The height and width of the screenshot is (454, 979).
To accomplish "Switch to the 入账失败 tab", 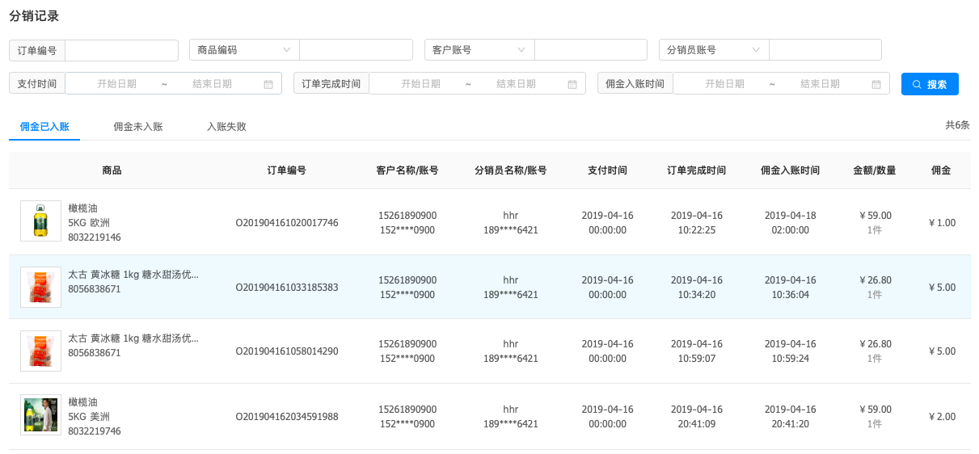I will click(226, 127).
